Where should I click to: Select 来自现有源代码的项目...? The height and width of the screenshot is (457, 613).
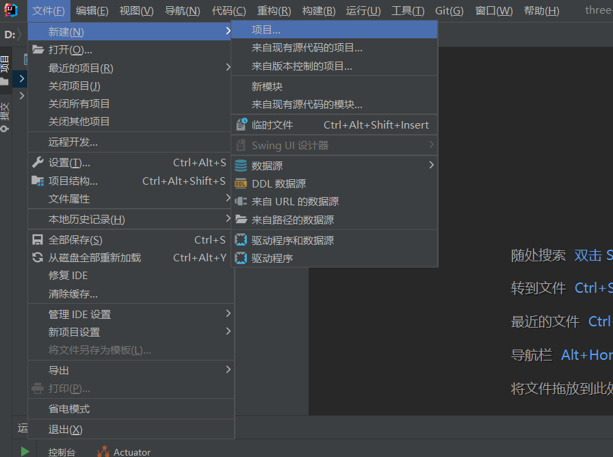click(x=335, y=48)
